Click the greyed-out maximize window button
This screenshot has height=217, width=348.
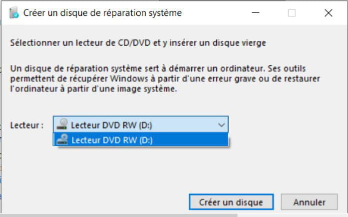coord(292,13)
